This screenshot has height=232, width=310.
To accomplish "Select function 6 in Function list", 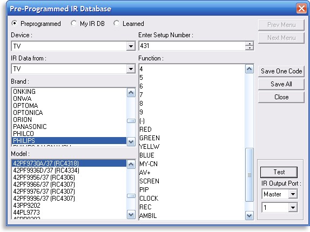I will tap(192, 86).
